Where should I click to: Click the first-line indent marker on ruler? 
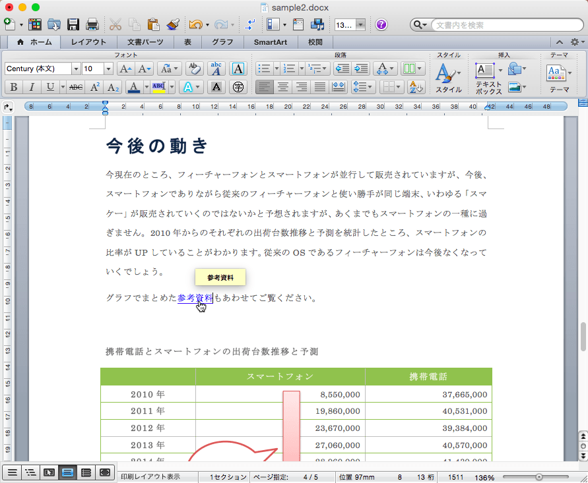[x=105, y=103]
